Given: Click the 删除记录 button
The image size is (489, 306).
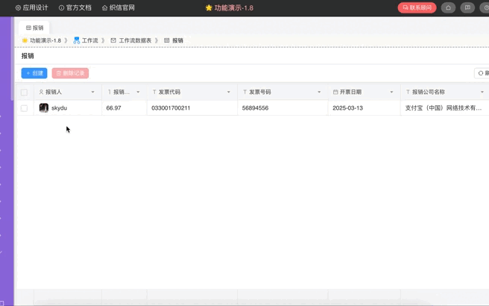Looking at the screenshot, I should tap(70, 73).
